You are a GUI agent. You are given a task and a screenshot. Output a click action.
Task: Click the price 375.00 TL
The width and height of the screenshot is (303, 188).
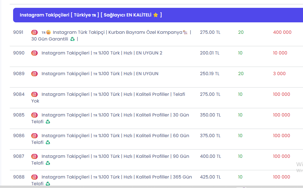[x=210, y=136]
